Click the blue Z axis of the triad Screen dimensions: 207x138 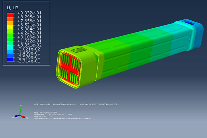pyautogui.click(x=17, y=116)
